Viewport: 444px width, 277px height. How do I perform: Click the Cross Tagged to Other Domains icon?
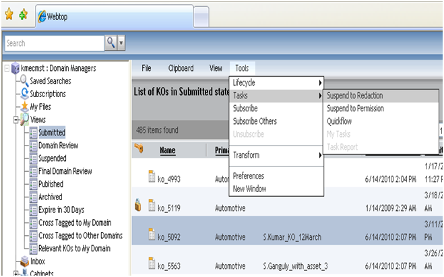pos(34,236)
